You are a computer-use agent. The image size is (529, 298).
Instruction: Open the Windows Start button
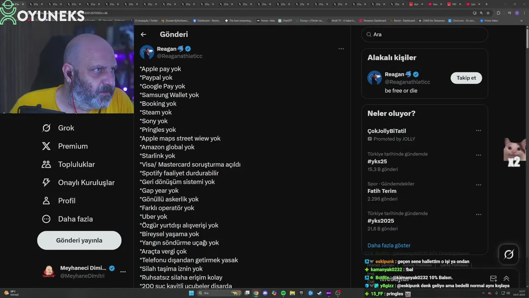pos(191,293)
